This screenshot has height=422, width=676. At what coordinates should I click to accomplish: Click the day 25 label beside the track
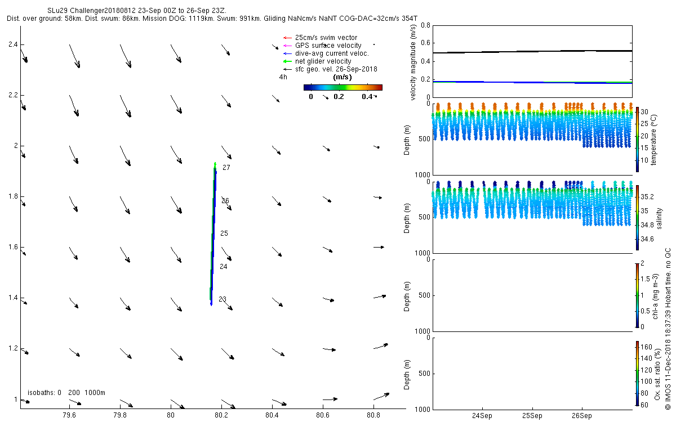point(224,234)
